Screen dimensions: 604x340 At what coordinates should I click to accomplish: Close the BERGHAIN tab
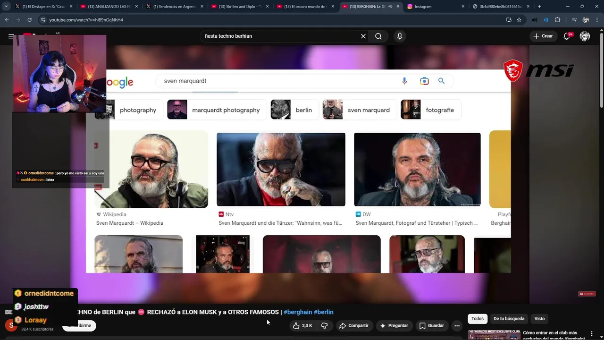tap(398, 7)
